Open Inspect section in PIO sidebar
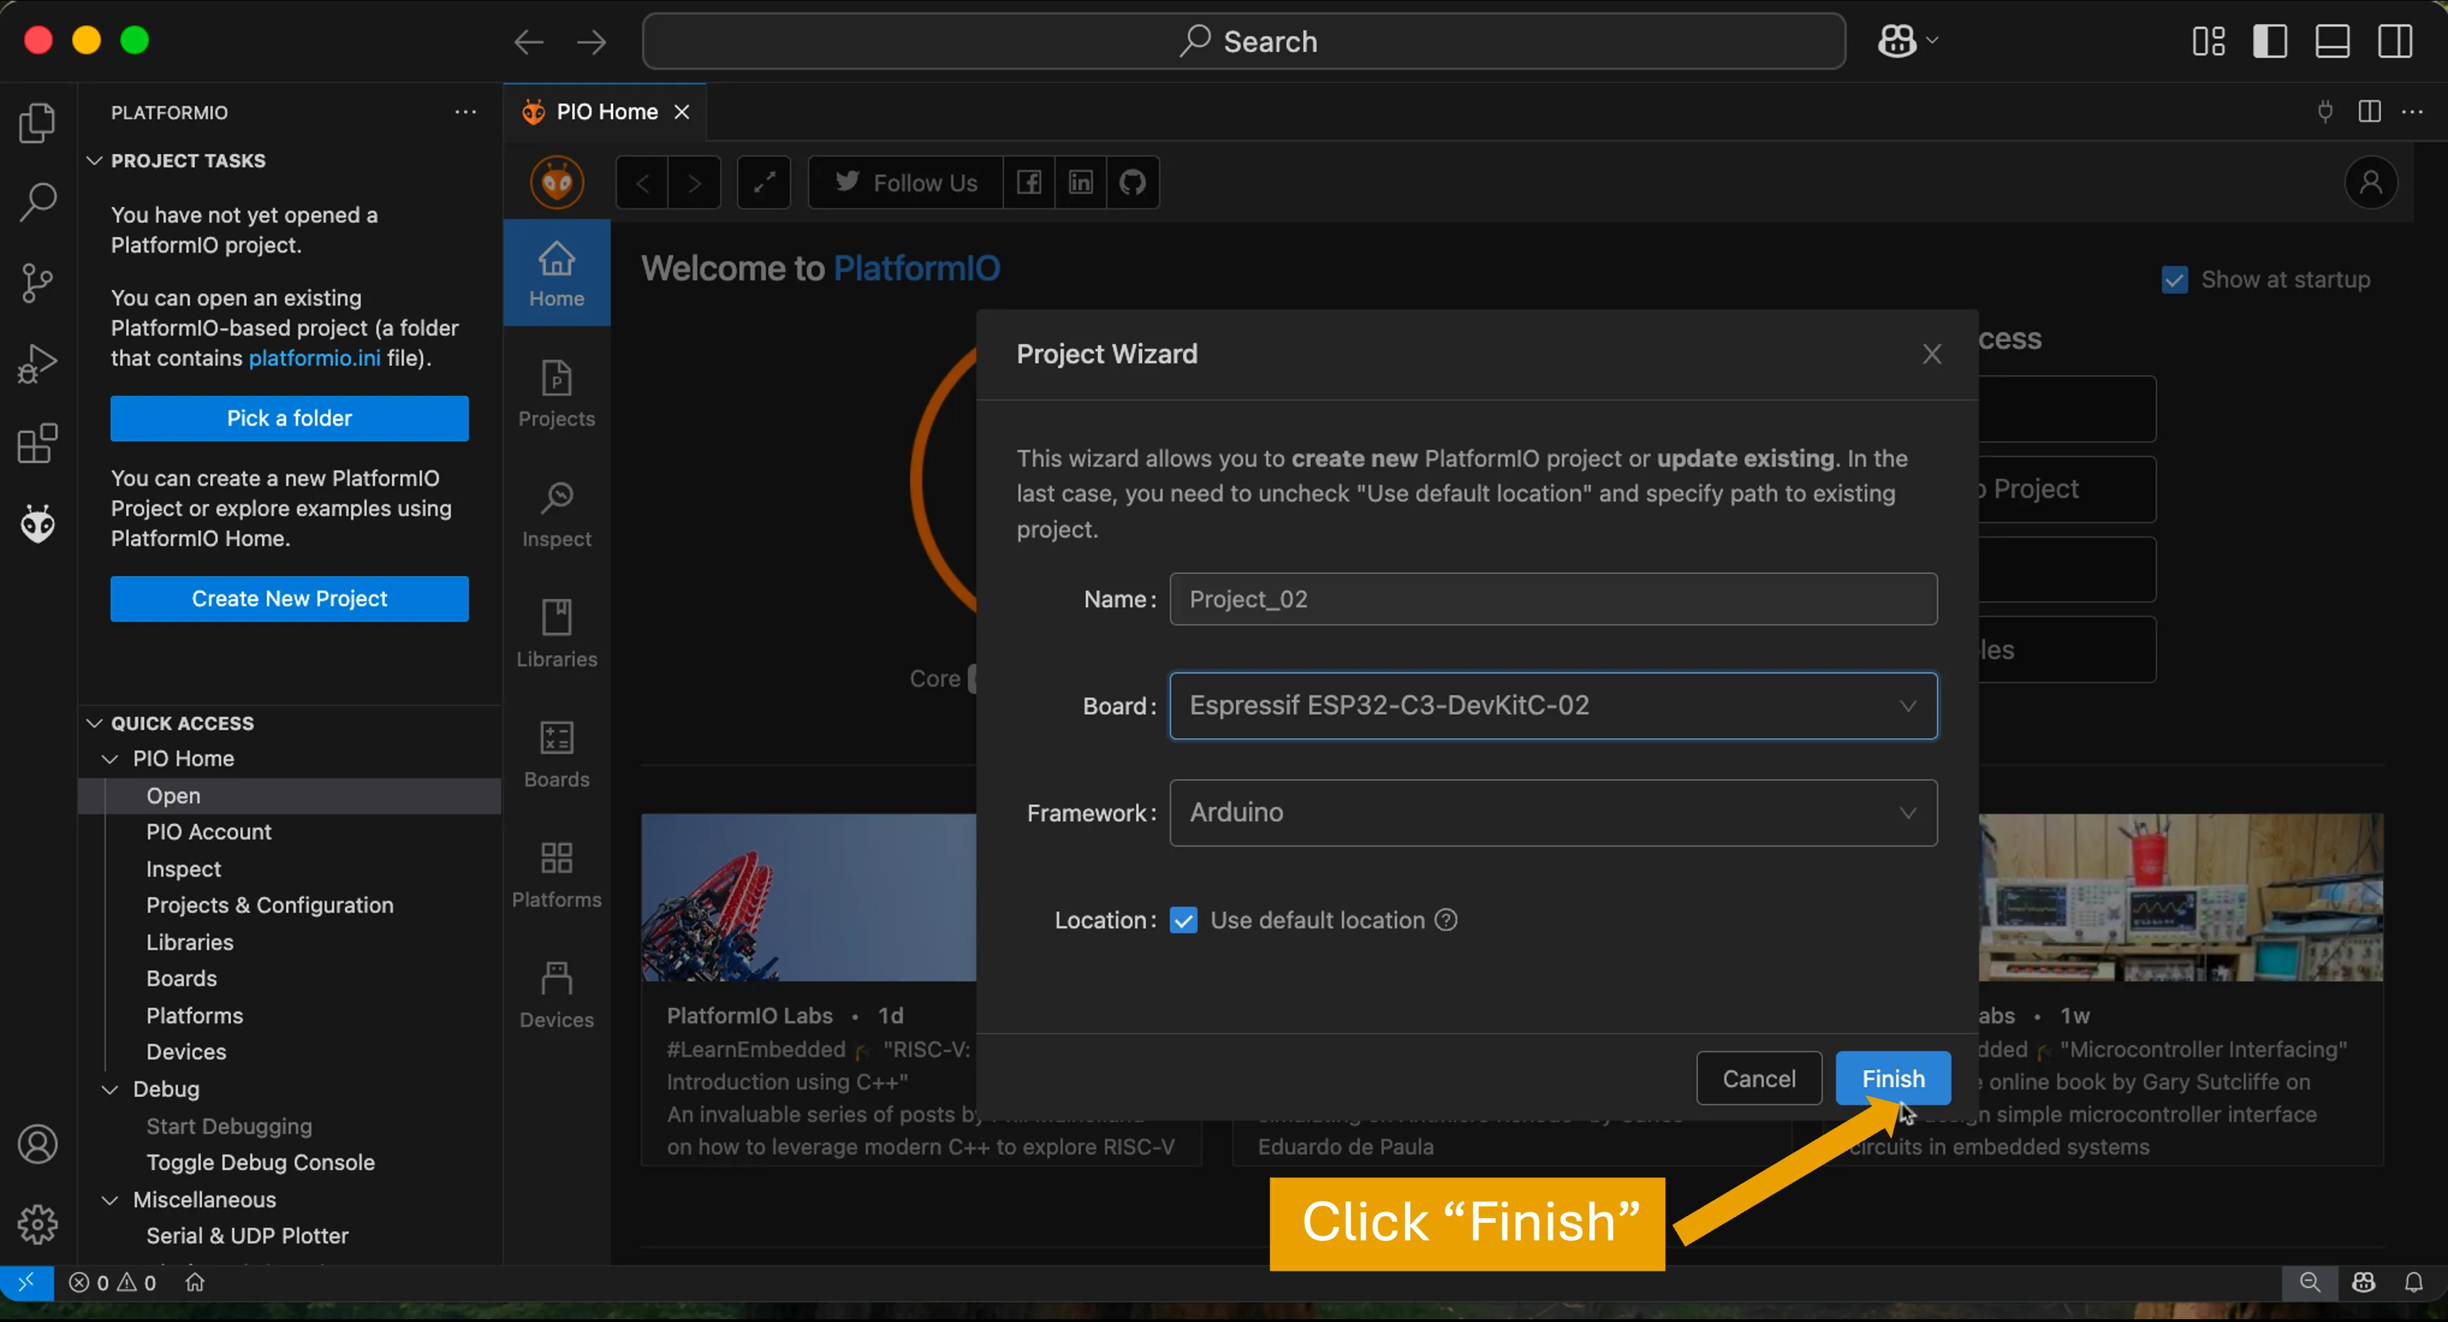The width and height of the screenshot is (2448, 1322). pos(557,514)
